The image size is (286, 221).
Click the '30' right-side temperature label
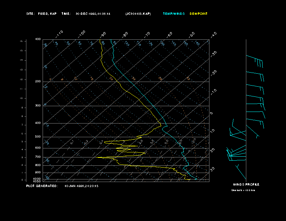click(x=212, y=169)
